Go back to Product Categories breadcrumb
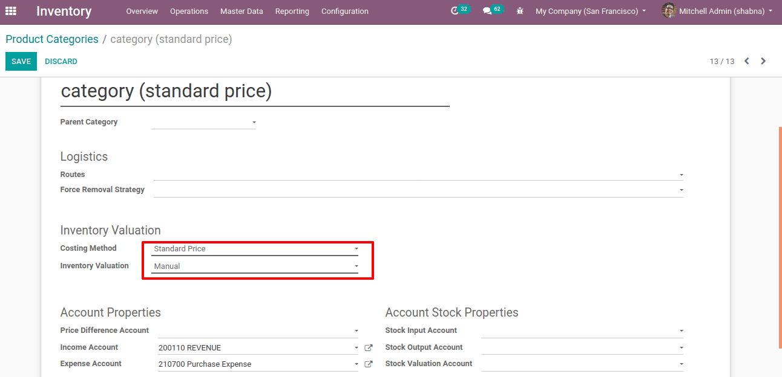 point(52,39)
